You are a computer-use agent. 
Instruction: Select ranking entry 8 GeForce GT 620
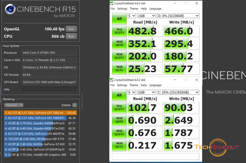[x=40, y=149]
